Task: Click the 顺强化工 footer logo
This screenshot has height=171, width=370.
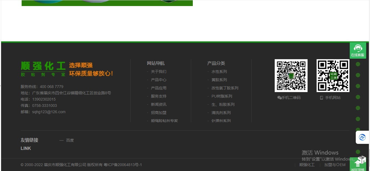Action: click(x=43, y=69)
